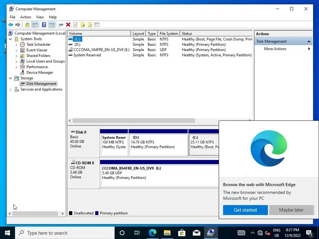
Task: Expand the Performance node
Action: 17,67
